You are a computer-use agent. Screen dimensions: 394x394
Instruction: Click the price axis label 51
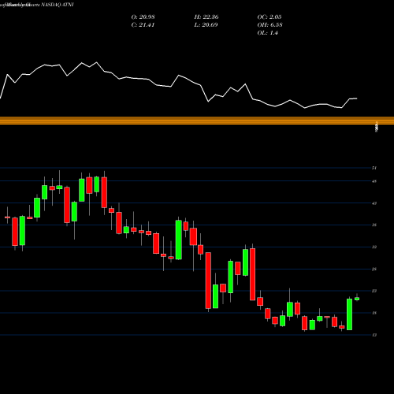tap(374, 168)
